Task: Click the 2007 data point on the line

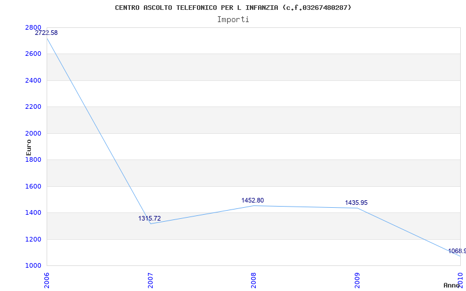Action: pos(151,223)
